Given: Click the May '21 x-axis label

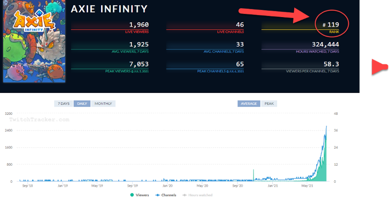Looking at the screenshot, I should [307, 185].
